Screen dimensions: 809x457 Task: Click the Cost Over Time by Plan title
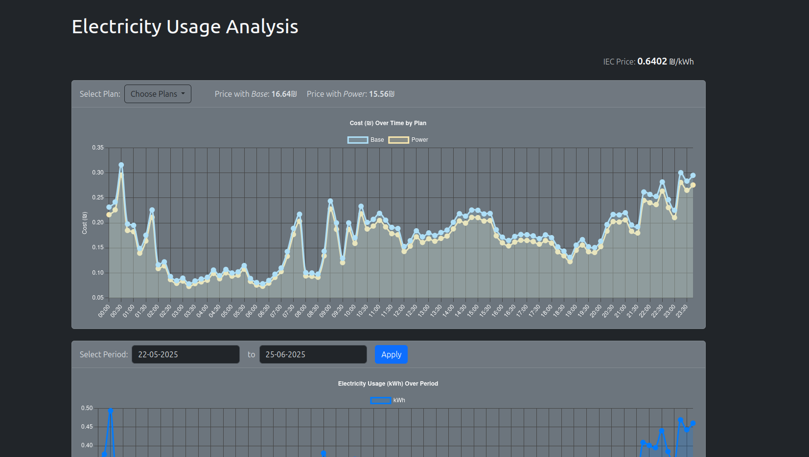(388, 123)
